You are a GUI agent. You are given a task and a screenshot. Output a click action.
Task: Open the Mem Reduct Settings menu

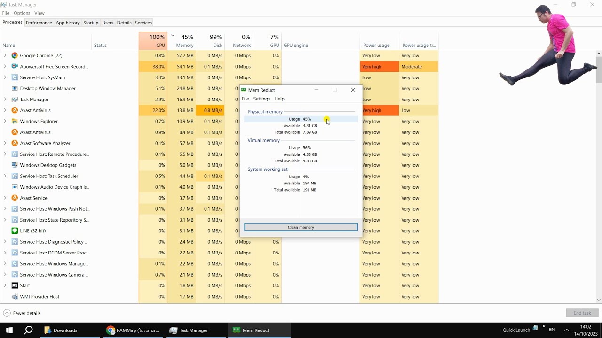(x=261, y=99)
